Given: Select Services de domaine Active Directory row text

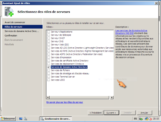Looking at the screenshot, I should pyautogui.click(x=69, y=67).
